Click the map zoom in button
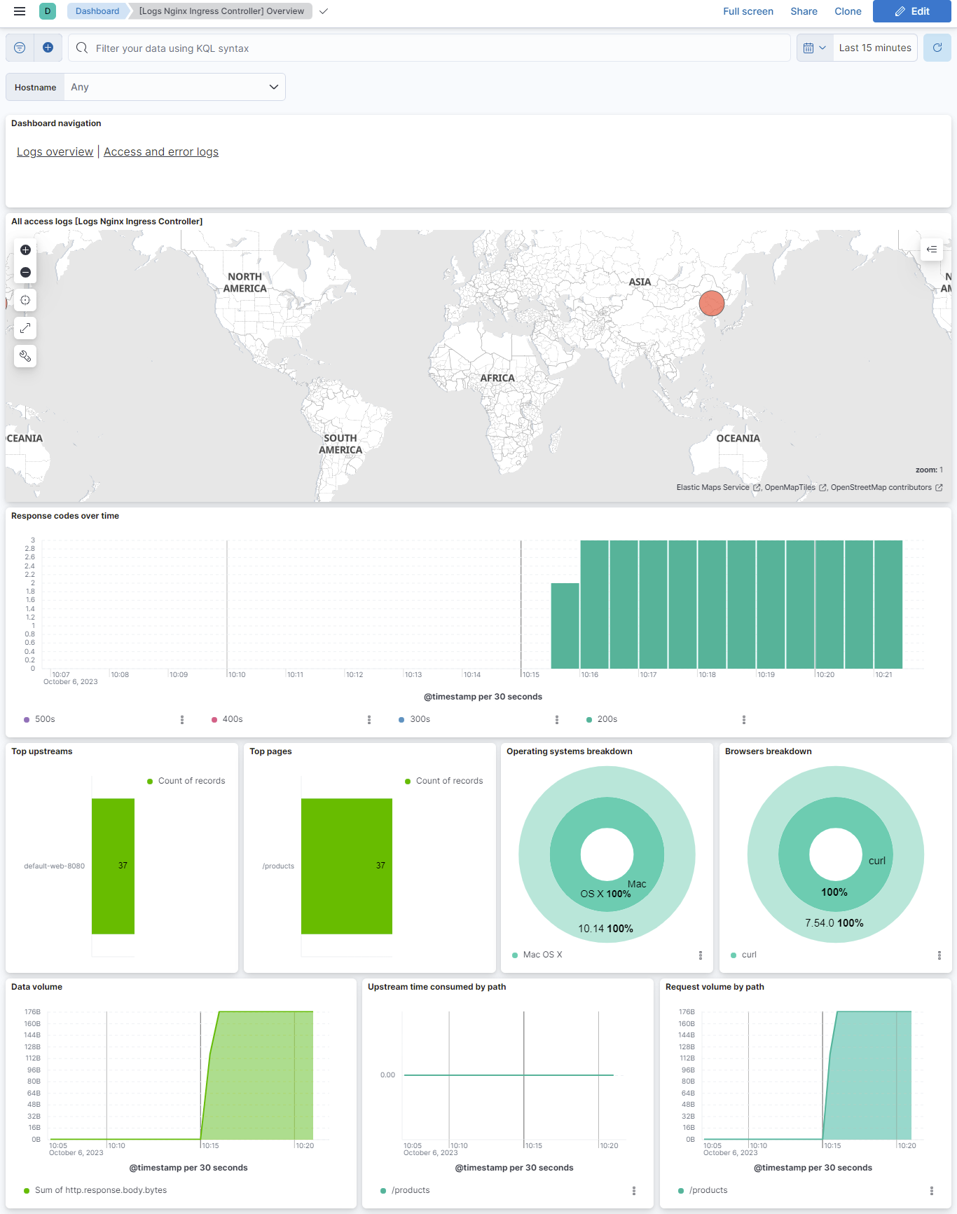Image resolution: width=957 pixels, height=1214 pixels. pyautogui.click(x=25, y=250)
